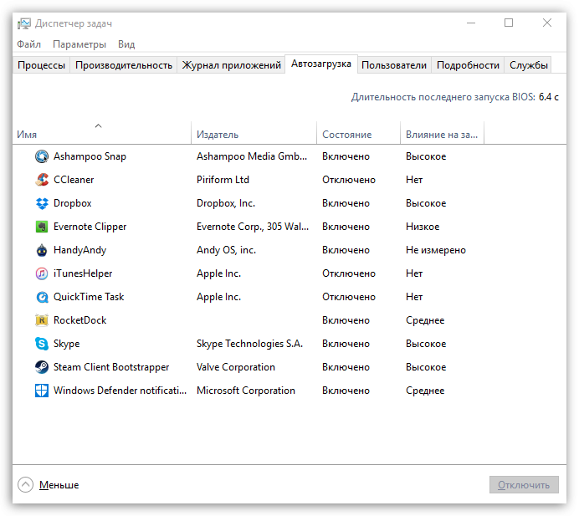This screenshot has width=579, height=516.
Task: Click the QuickTime Task icon
Action: pyautogui.click(x=42, y=297)
